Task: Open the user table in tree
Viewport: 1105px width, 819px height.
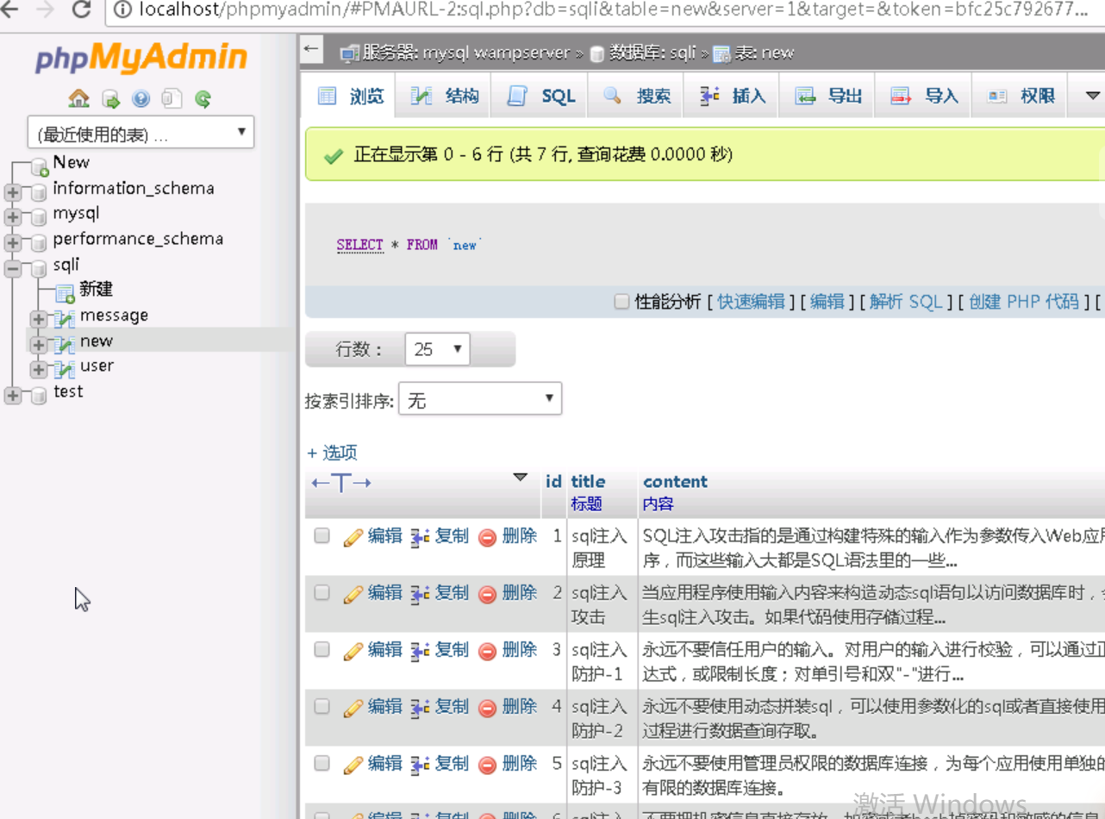Action: pyautogui.click(x=97, y=366)
